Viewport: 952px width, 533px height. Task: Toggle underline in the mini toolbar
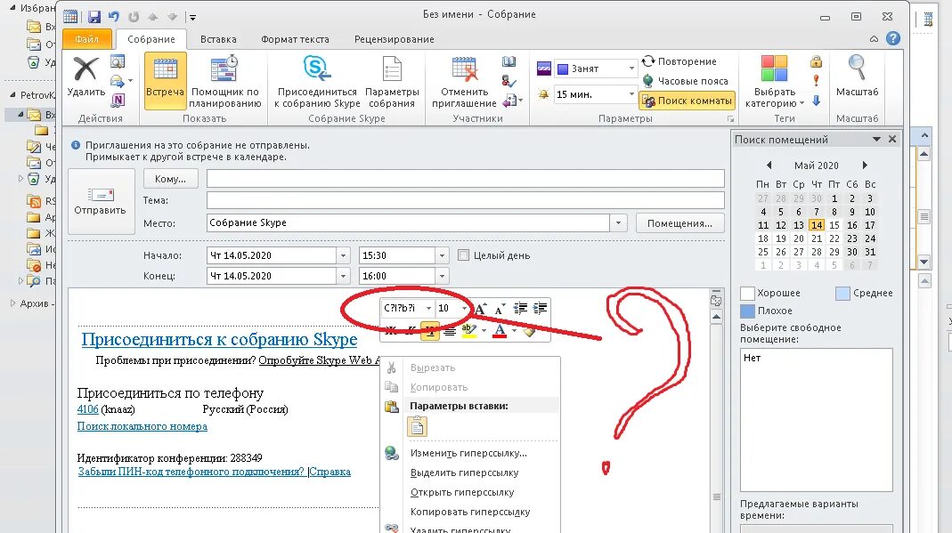[430, 331]
